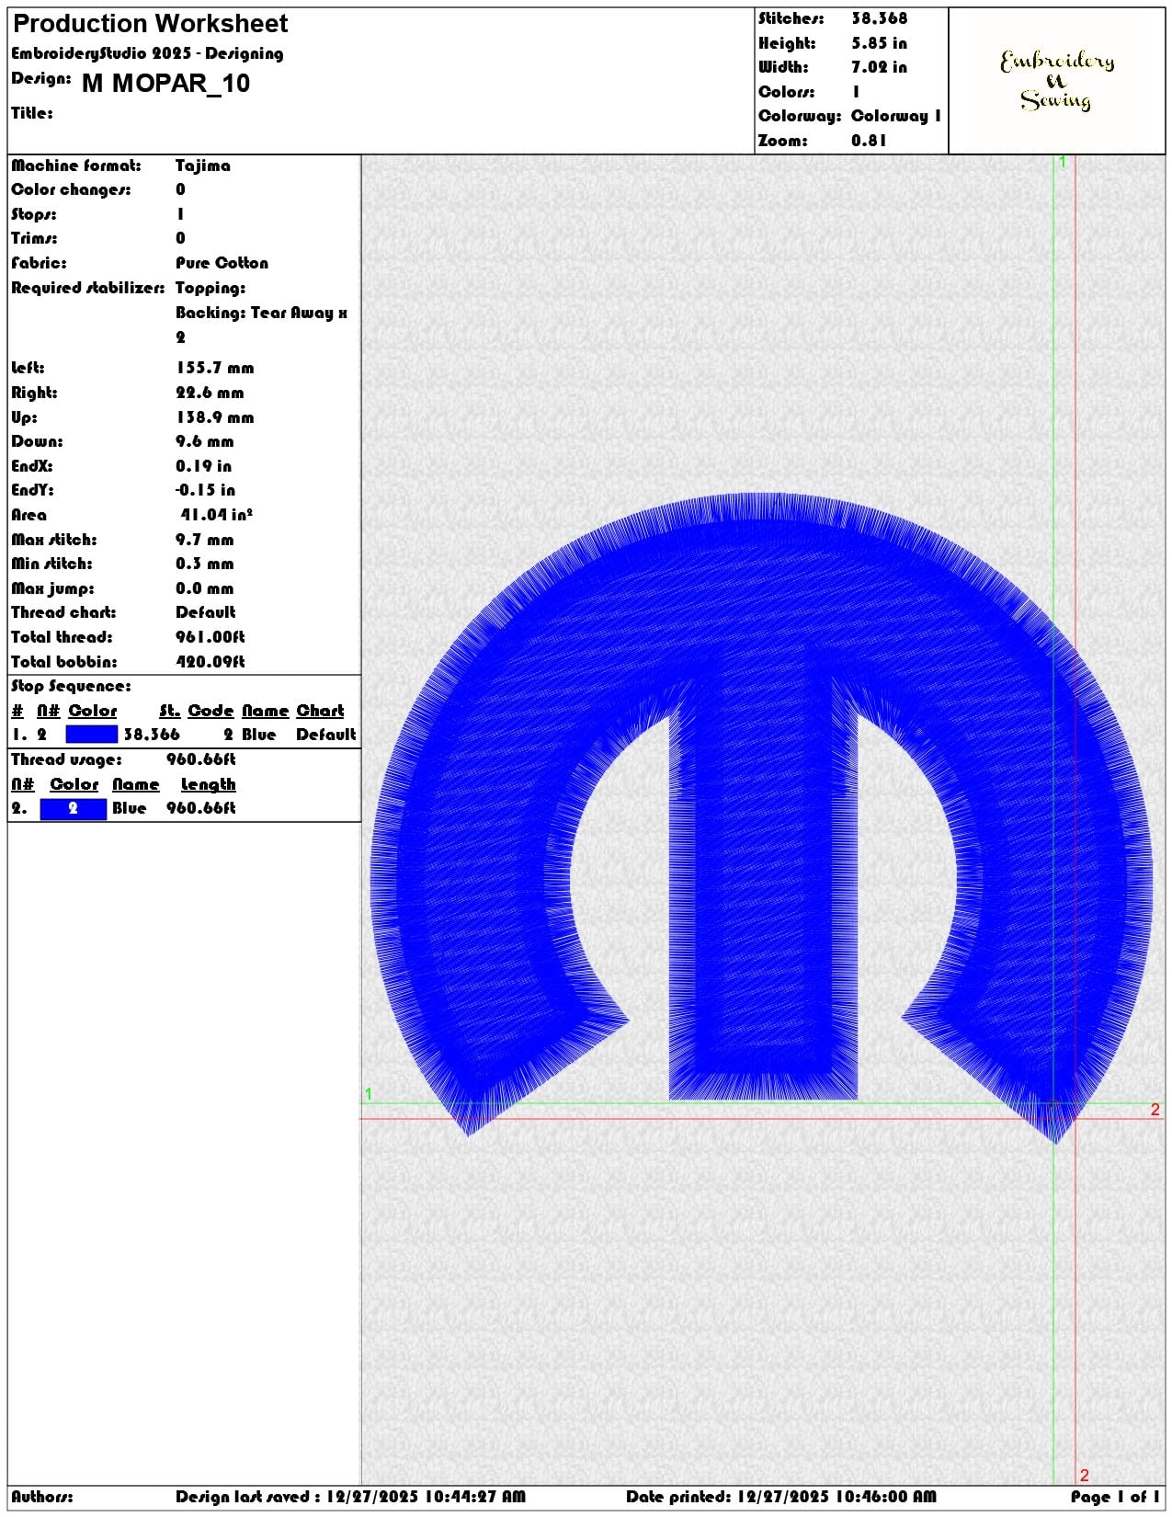
Task: Click the stitch count '38,366' in Stop Sequence
Action: pyautogui.click(x=152, y=735)
